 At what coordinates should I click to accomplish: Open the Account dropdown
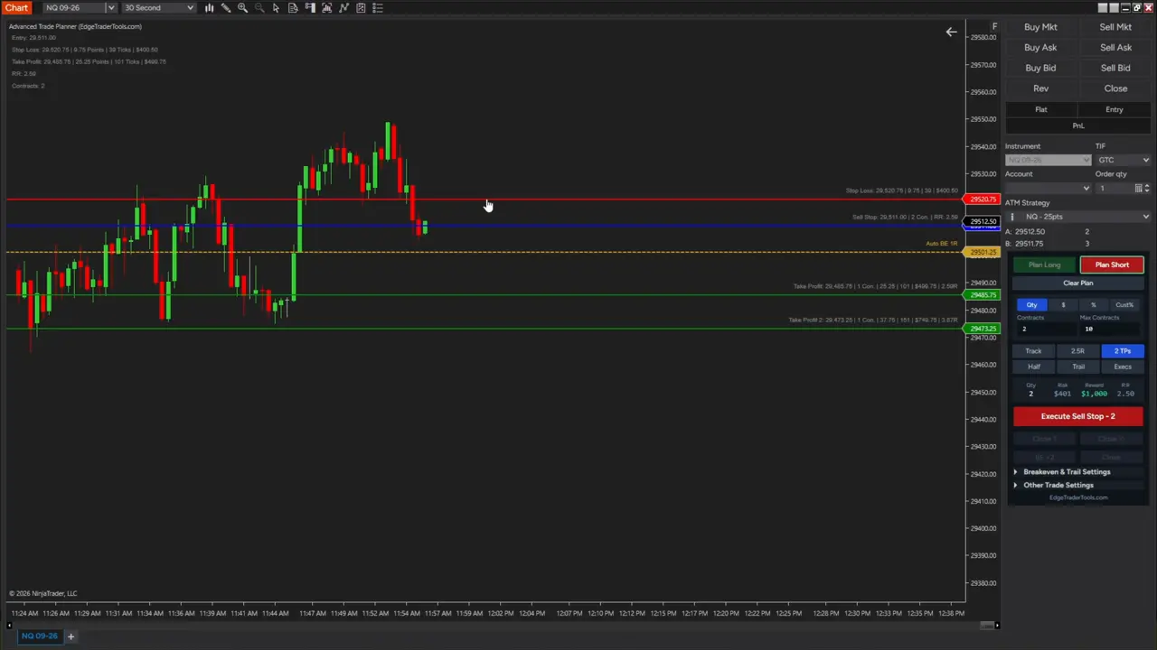pyautogui.click(x=1049, y=188)
